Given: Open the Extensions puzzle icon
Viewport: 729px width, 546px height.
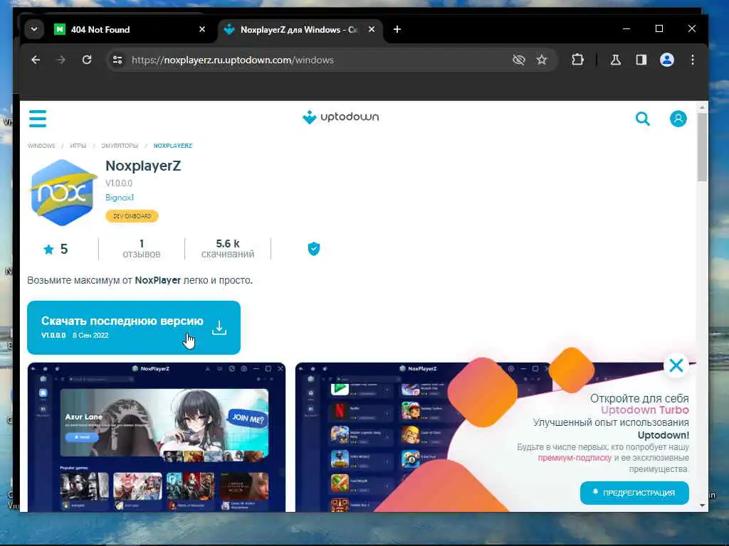Looking at the screenshot, I should point(577,60).
